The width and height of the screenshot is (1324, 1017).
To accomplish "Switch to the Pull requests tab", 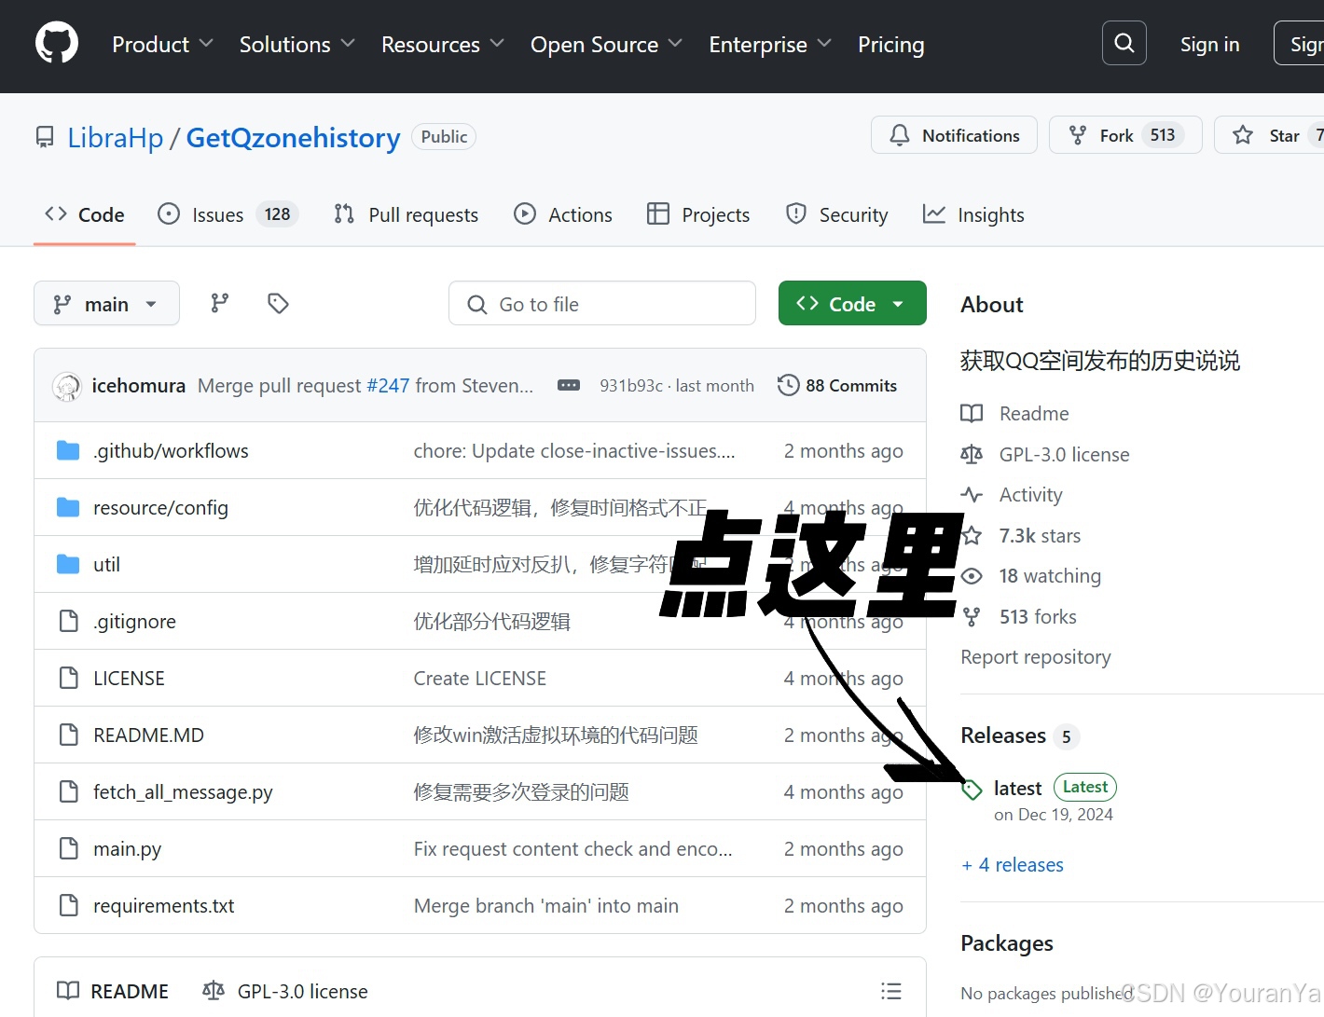I will click(x=406, y=214).
